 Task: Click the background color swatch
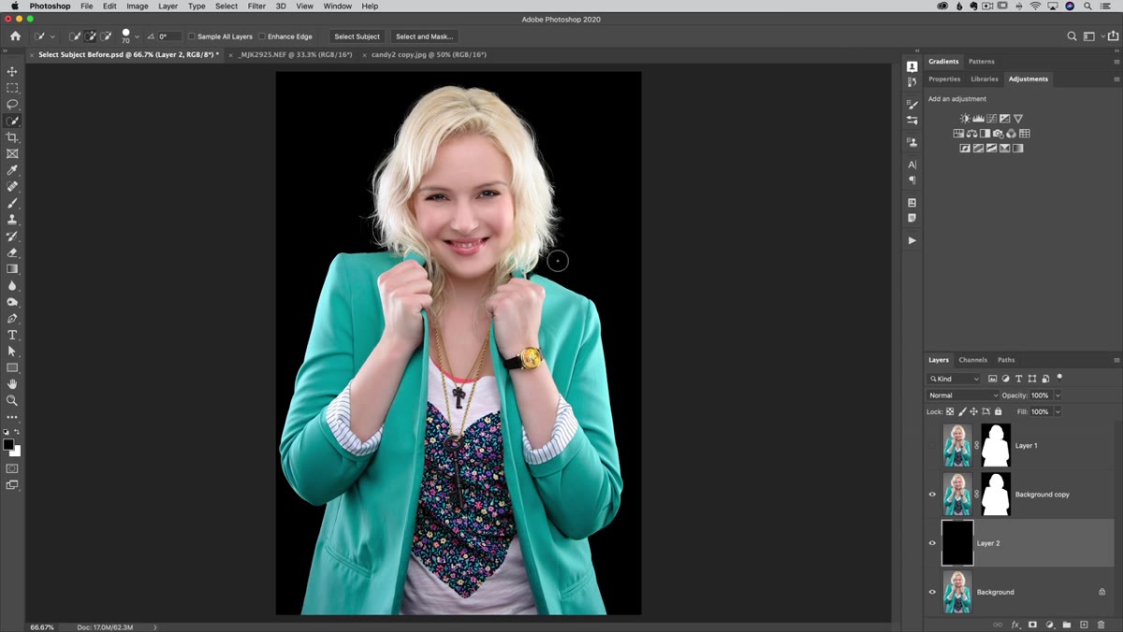[15, 451]
